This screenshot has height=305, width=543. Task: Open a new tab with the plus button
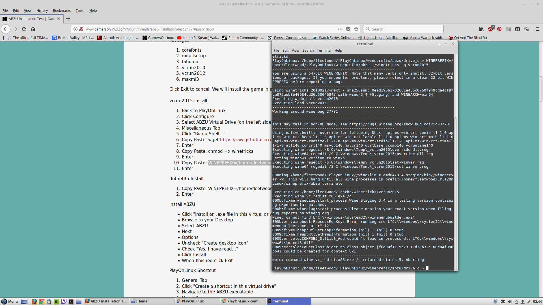tap(68, 19)
